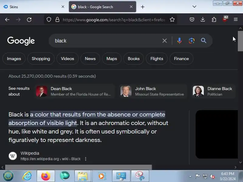Click the Wikipedia W favicon
This screenshot has width=243, height=182.
[13, 156]
